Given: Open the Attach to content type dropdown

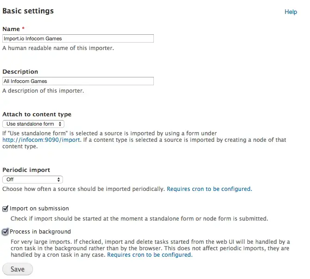Looking at the screenshot, I should coord(33,124).
